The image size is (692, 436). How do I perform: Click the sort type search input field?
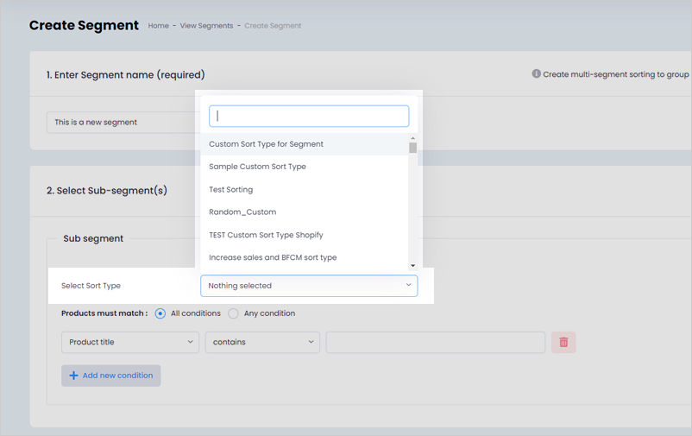(309, 117)
